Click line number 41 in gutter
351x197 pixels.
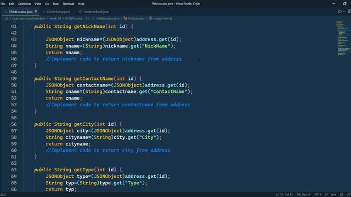click(14, 26)
